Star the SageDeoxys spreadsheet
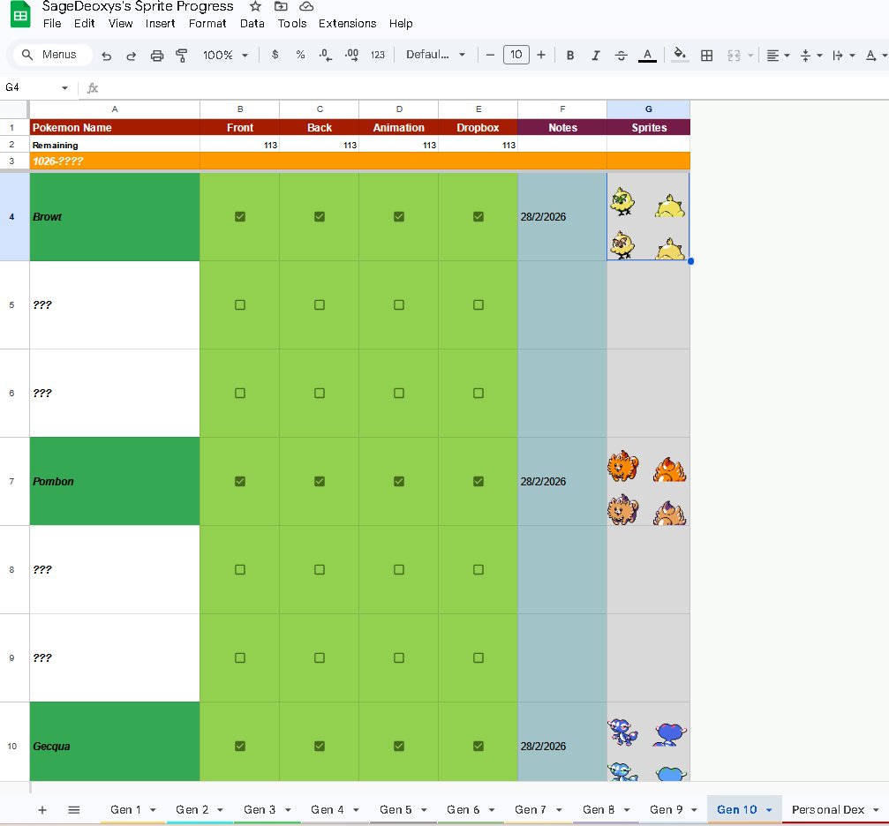 (x=256, y=7)
